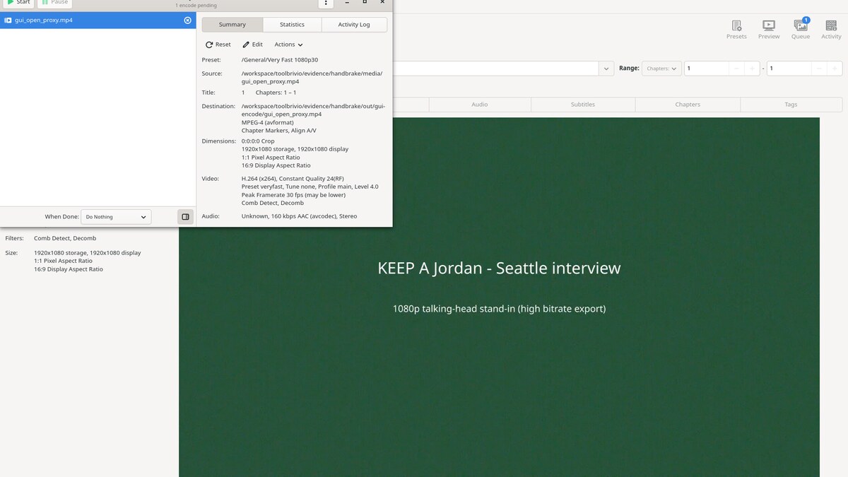
Task: Toggle the queue details sidebar button
Action: 185,217
